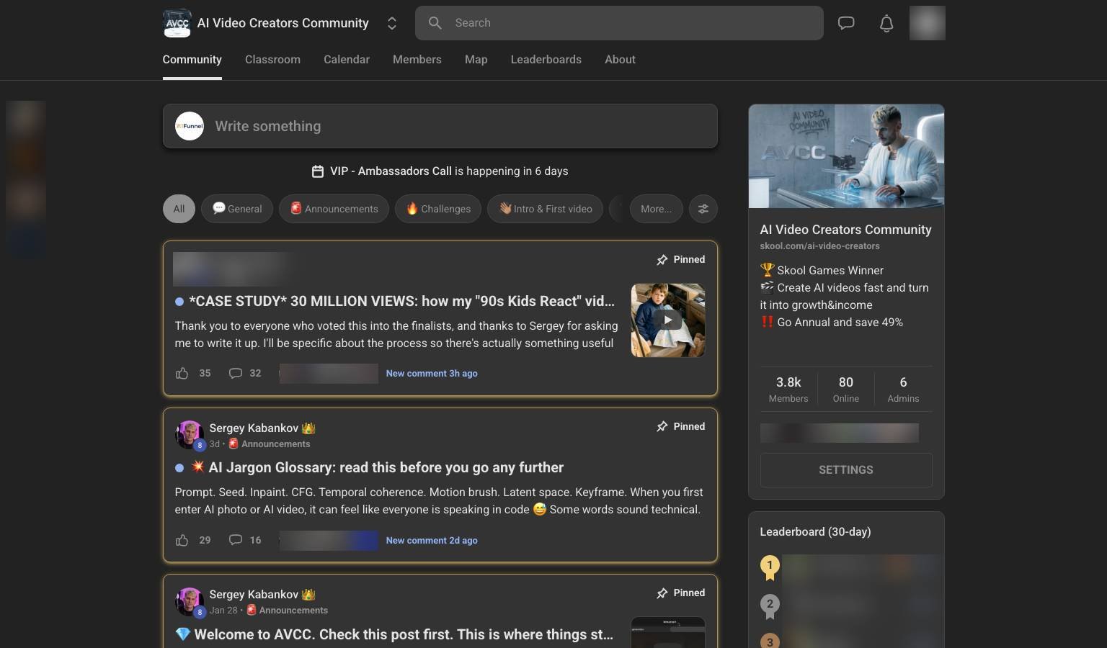Open the post filter sliders icon
The height and width of the screenshot is (648, 1107).
point(703,209)
